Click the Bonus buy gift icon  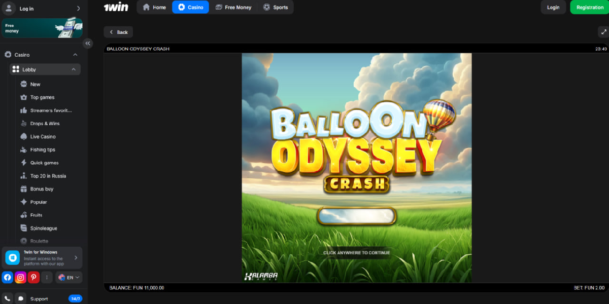[x=23, y=189]
